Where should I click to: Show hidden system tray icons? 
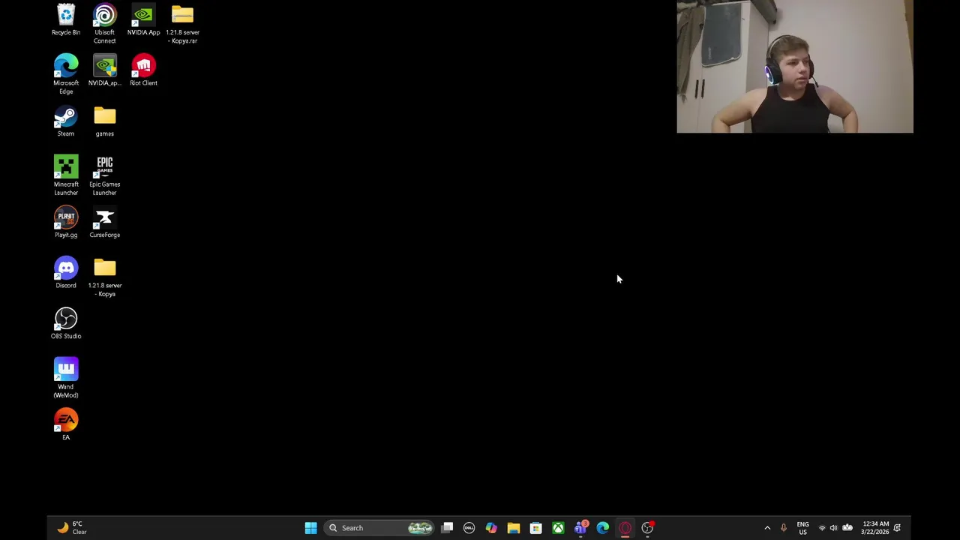767,528
